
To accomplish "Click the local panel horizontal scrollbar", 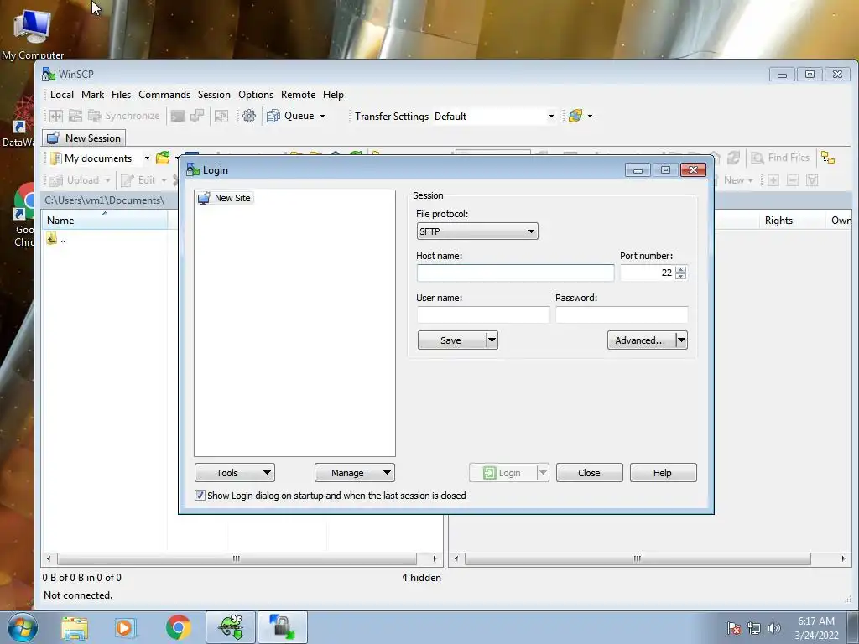I will point(237,558).
